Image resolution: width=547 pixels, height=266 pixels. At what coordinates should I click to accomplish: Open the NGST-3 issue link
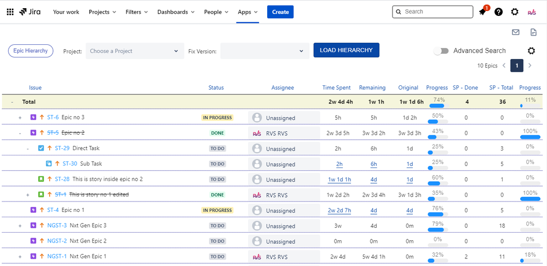coord(57,225)
